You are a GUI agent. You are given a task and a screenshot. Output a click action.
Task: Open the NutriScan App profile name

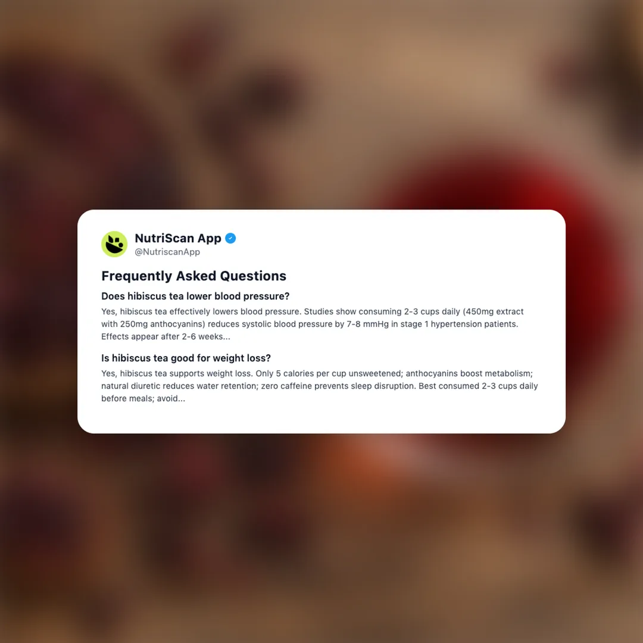click(178, 238)
